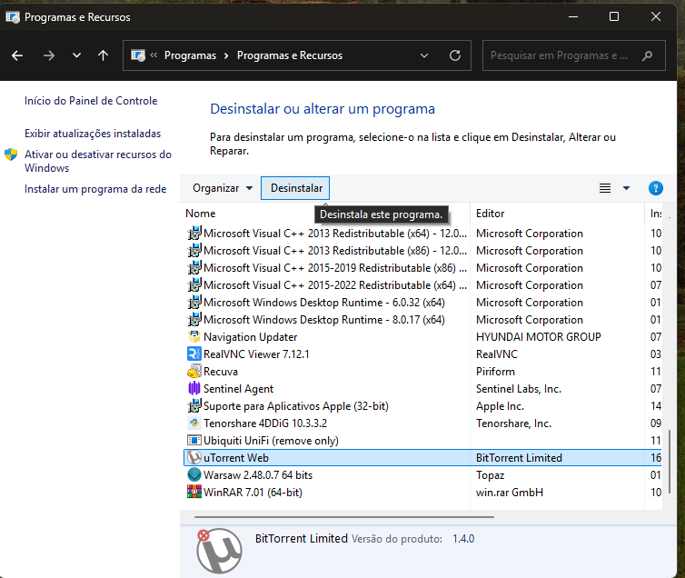685x578 pixels.
Task: Open Início do Painel de Controle link
Action: [91, 101]
